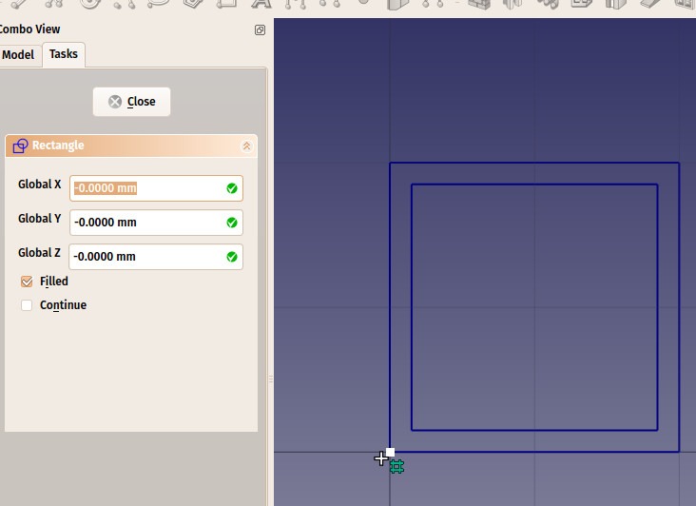
Task: Collapse the Rectangle panel with chevron
Action: (x=246, y=146)
